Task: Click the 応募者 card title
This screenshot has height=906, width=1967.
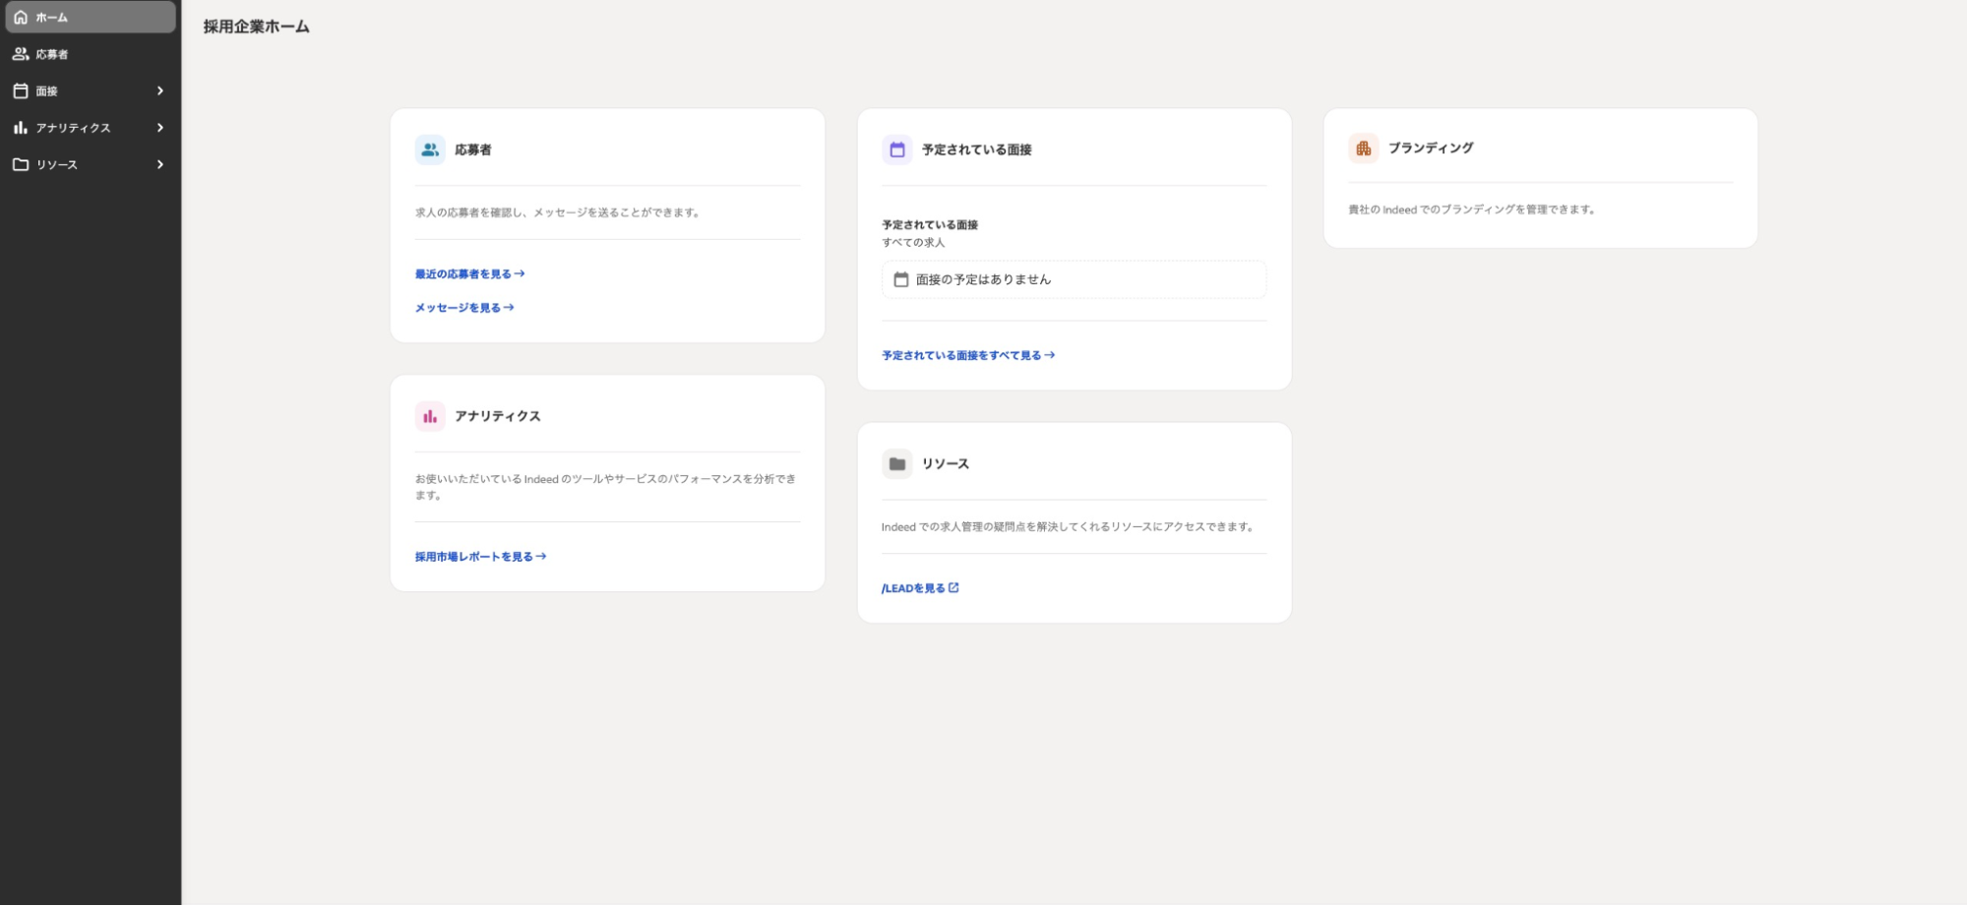Action: point(473,150)
